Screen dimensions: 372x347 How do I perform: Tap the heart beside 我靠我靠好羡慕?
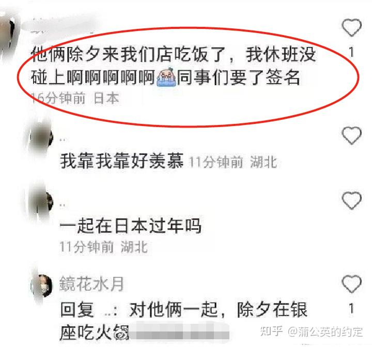(x=352, y=135)
